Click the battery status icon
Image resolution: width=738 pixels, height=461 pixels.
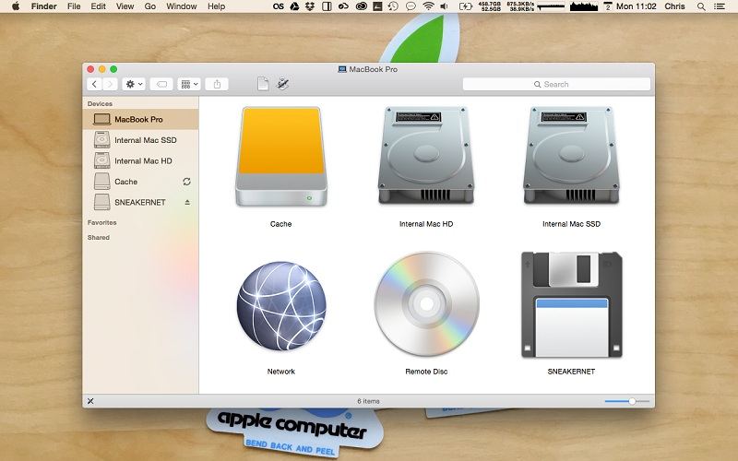(x=465, y=6)
